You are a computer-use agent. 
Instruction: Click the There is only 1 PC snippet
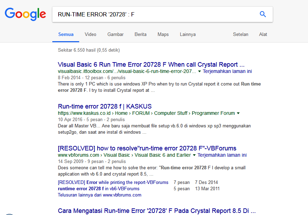pyautogui.click(x=159, y=87)
